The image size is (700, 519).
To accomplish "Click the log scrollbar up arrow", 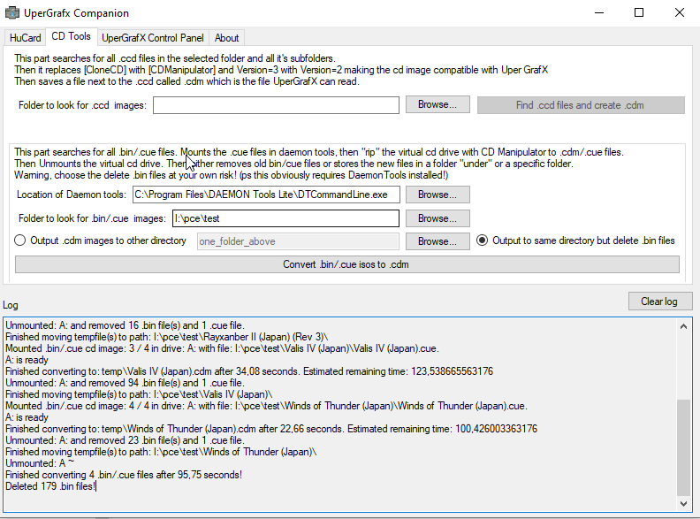I will pos(683,326).
